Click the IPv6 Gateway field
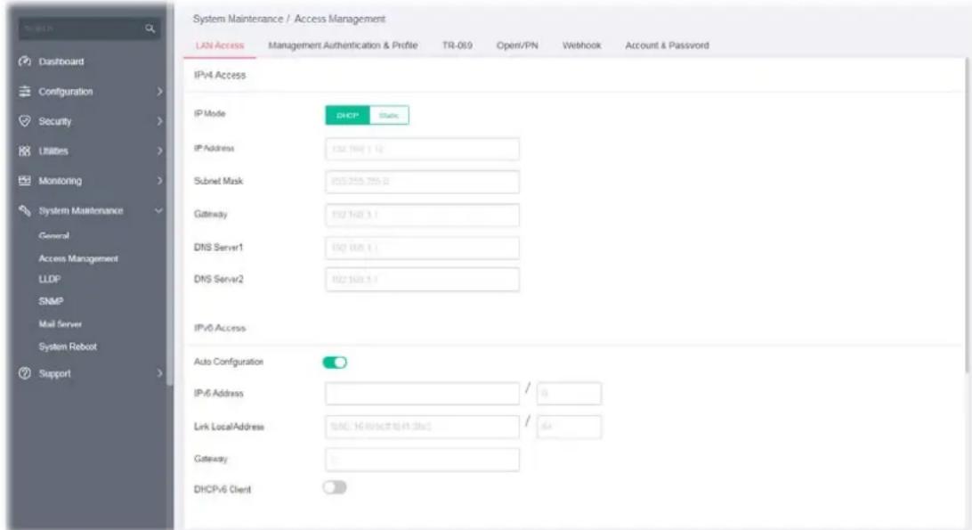This screenshot has height=530, width=972. 422,460
